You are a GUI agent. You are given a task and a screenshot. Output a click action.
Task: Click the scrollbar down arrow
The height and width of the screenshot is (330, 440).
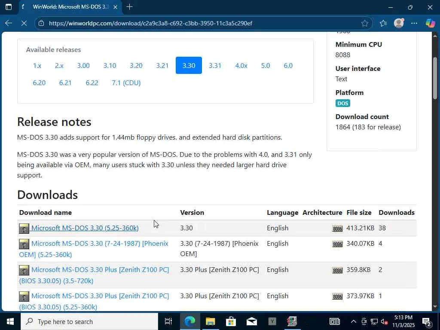pyautogui.click(x=435, y=307)
